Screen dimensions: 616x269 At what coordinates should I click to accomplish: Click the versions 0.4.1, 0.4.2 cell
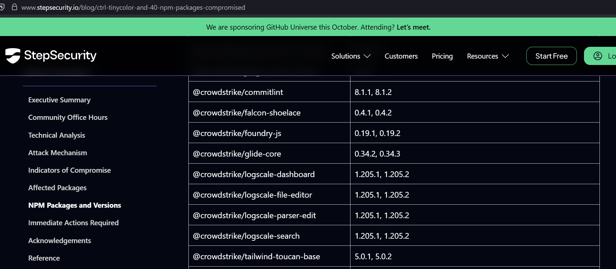coord(475,112)
